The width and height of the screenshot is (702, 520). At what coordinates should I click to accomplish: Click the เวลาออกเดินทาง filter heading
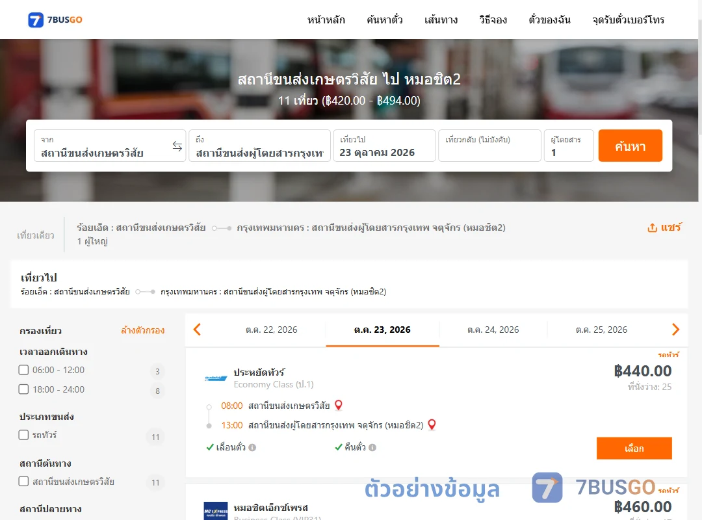point(53,352)
